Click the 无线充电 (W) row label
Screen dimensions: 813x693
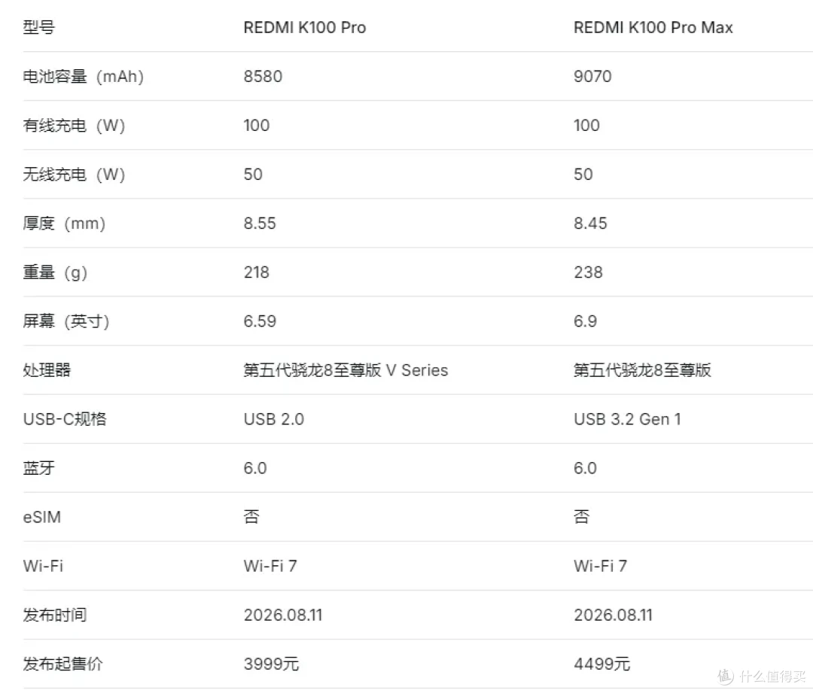pos(74,174)
